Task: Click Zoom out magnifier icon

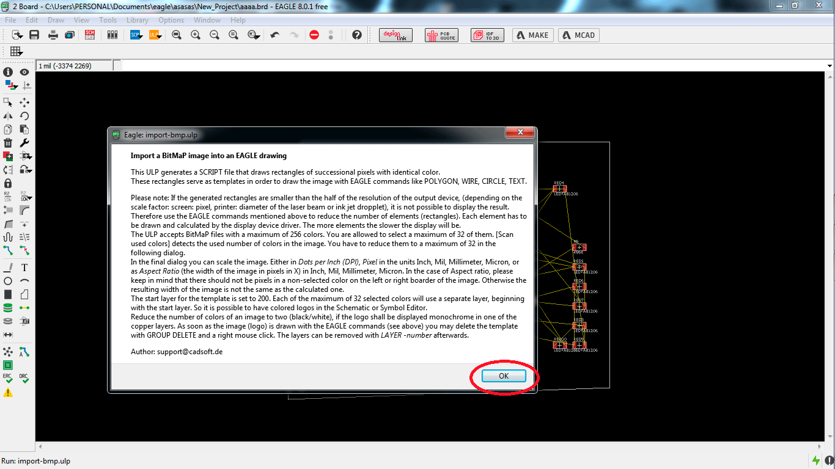Action: pyautogui.click(x=215, y=35)
